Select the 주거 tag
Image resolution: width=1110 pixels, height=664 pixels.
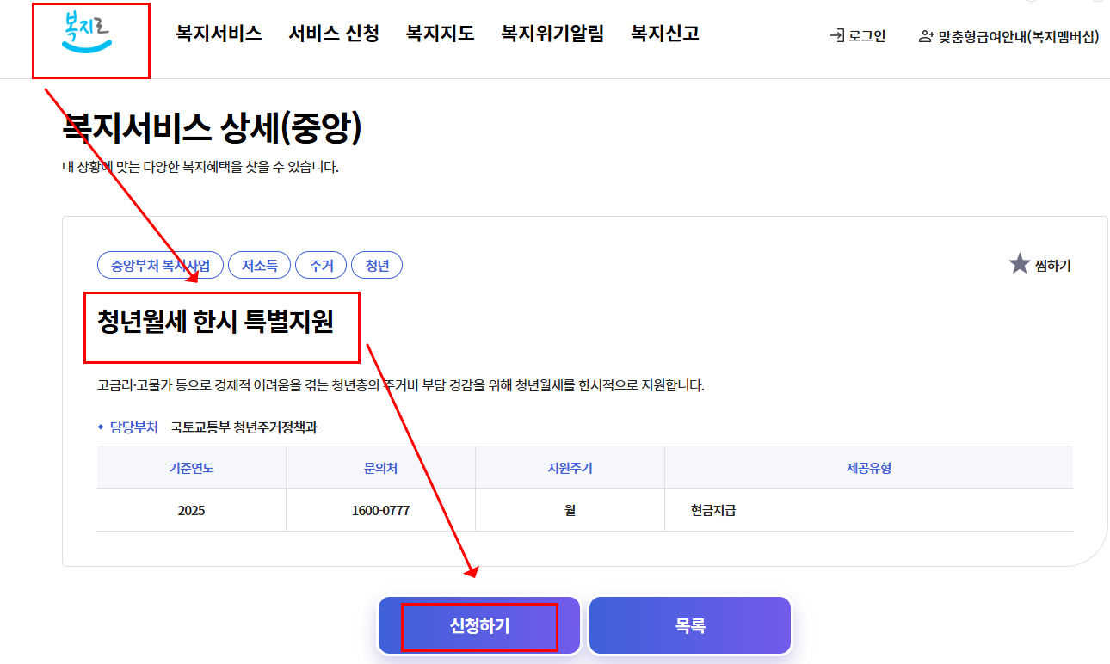tap(321, 266)
